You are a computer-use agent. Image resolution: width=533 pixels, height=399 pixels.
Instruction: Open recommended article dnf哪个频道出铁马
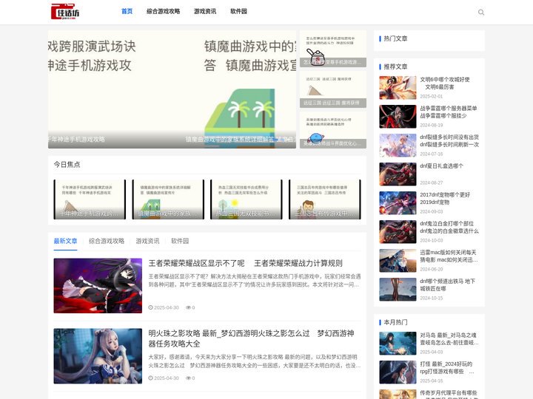click(x=447, y=285)
